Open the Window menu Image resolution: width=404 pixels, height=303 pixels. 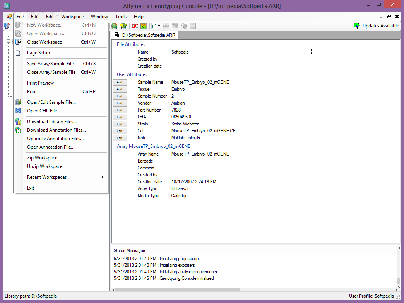(x=99, y=17)
